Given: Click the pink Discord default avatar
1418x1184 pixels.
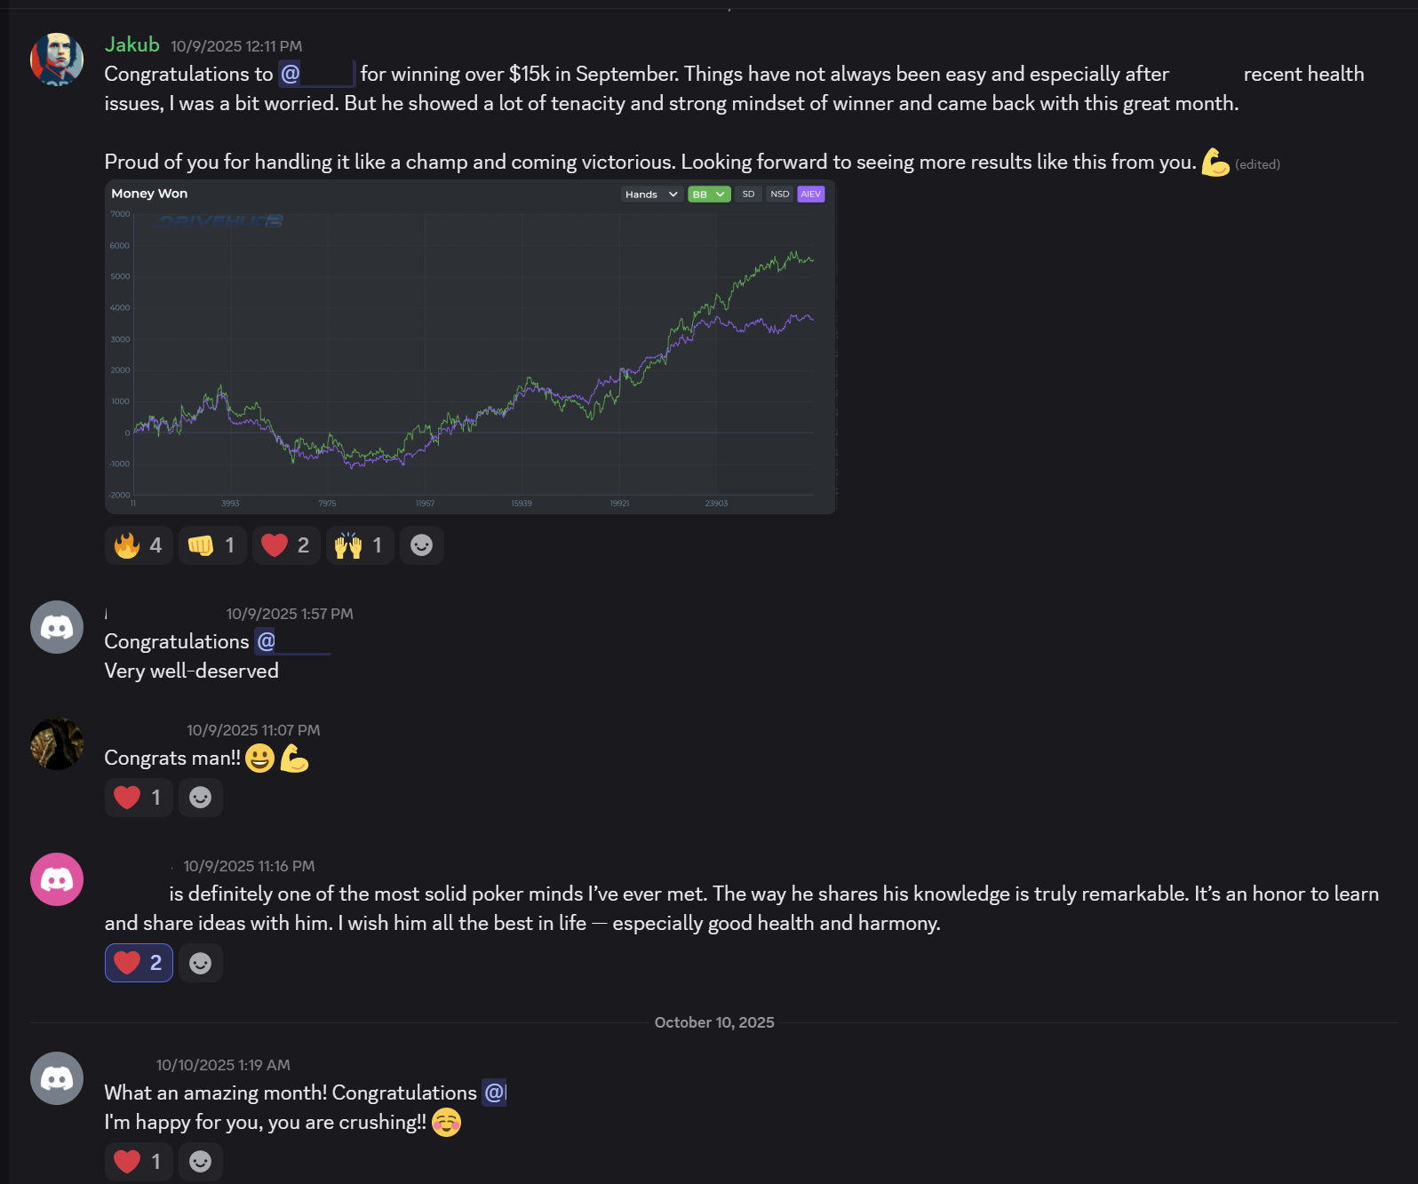Looking at the screenshot, I should click(57, 879).
